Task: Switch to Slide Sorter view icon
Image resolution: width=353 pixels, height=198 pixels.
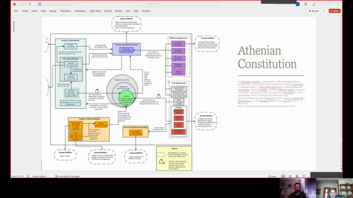Action: point(290,176)
